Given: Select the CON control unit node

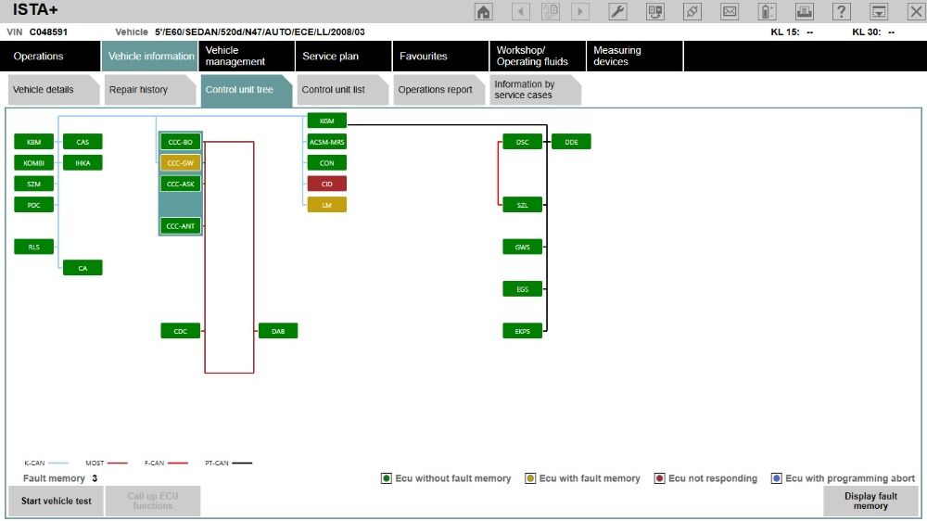Looking at the screenshot, I should [327, 162].
